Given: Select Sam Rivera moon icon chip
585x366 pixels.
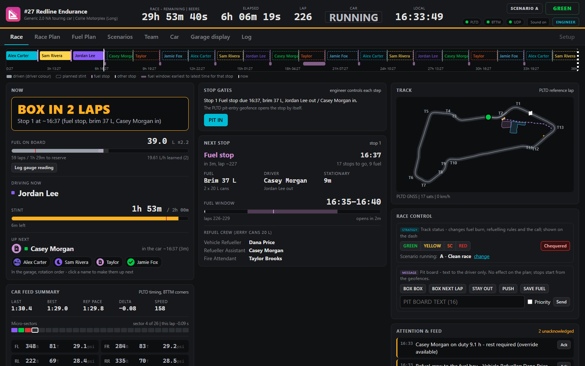Looking at the screenshot, I should pos(72,262).
